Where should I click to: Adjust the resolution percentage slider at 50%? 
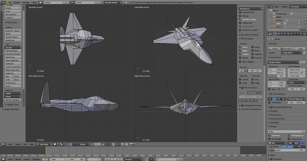click(x=277, y=76)
